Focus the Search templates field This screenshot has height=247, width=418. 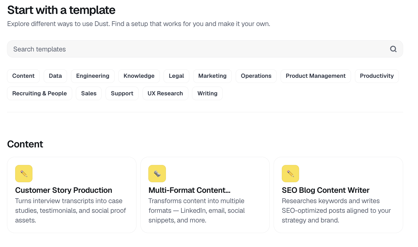pos(205,49)
